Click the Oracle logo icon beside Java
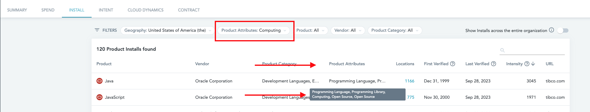The height and width of the screenshot is (112, 590). point(99,81)
